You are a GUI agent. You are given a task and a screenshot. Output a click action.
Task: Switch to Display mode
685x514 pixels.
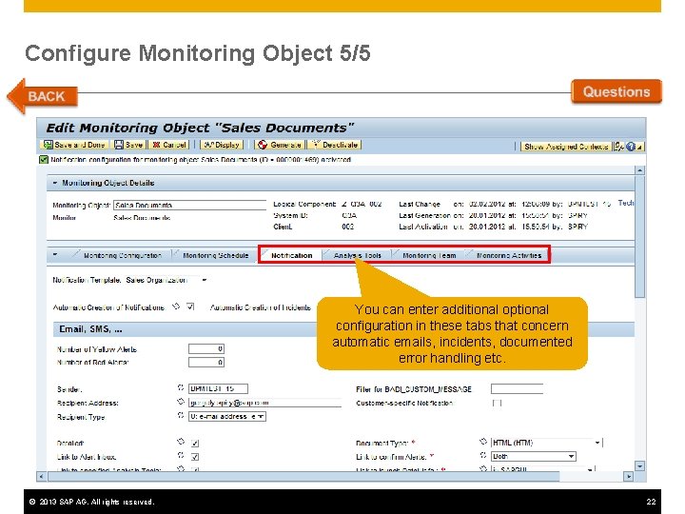(x=222, y=145)
